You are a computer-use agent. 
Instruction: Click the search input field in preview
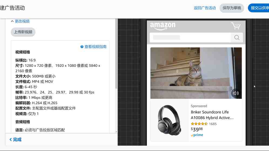click(x=190, y=37)
